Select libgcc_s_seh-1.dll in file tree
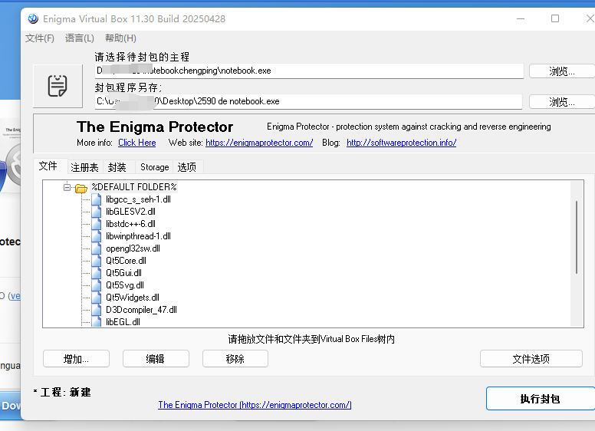 (138, 199)
